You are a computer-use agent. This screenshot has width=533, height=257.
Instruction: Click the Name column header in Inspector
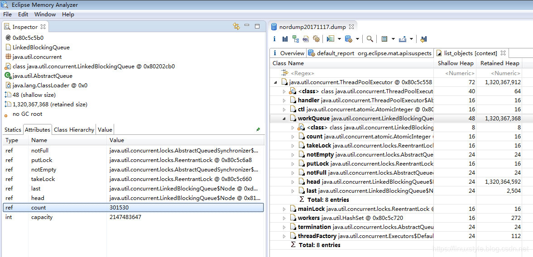coord(67,140)
